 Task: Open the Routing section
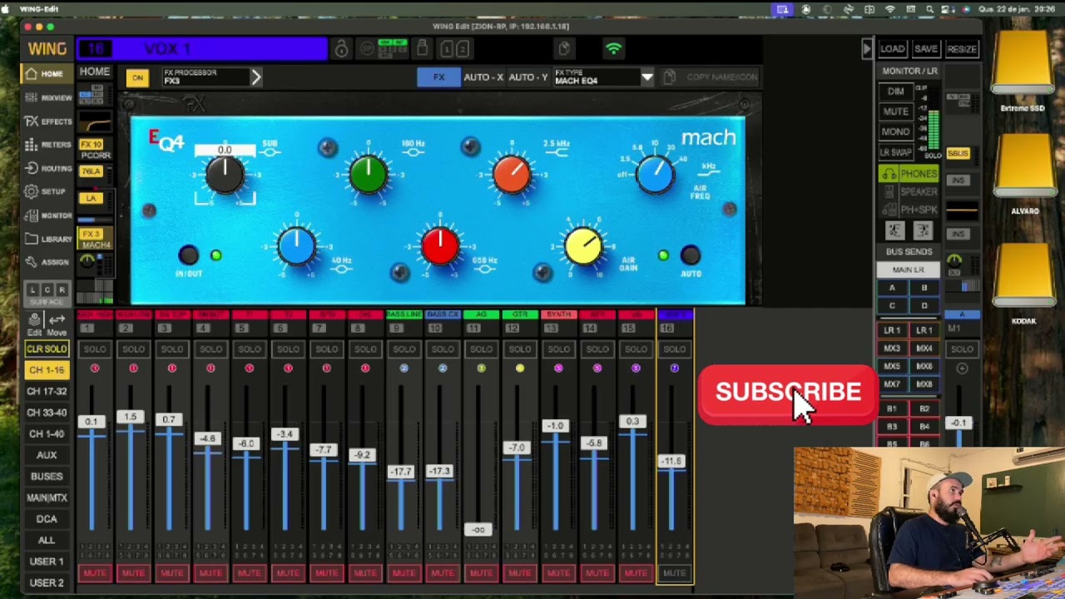click(47, 168)
